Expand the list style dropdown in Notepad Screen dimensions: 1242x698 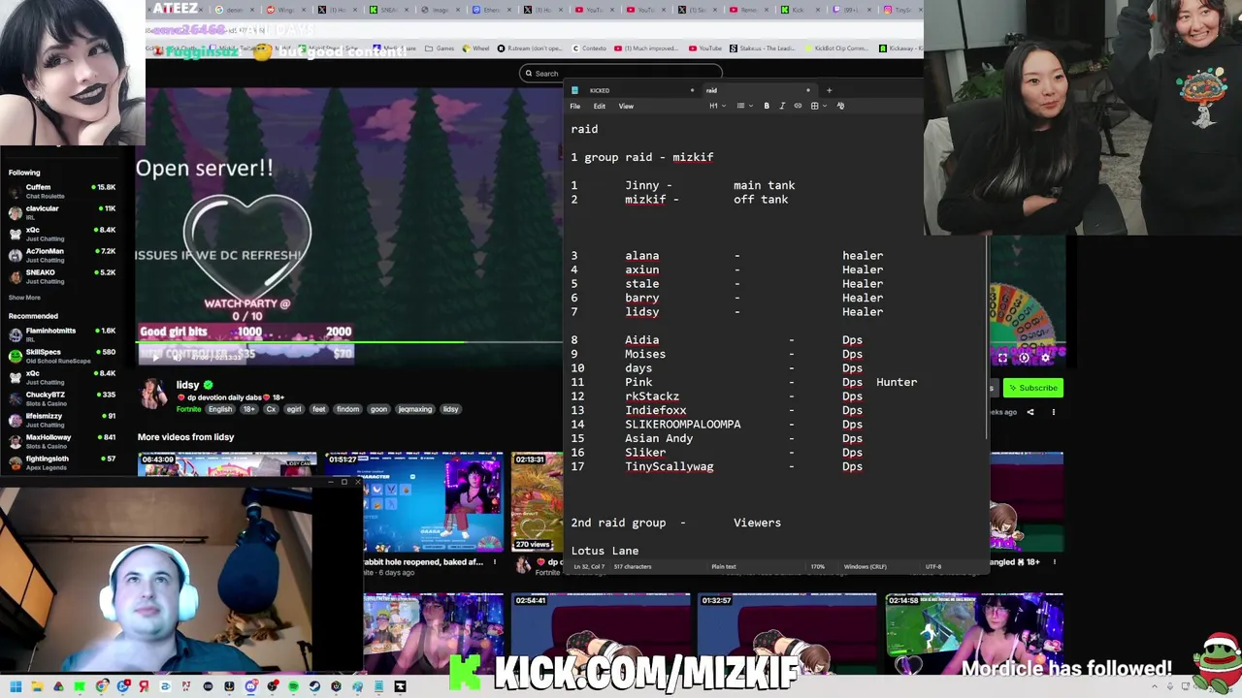743,106
